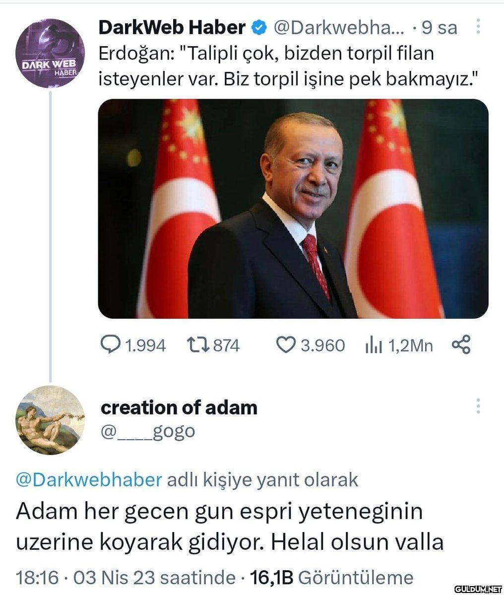
Task: Open creation of adam profile picture
Action: 50,420
